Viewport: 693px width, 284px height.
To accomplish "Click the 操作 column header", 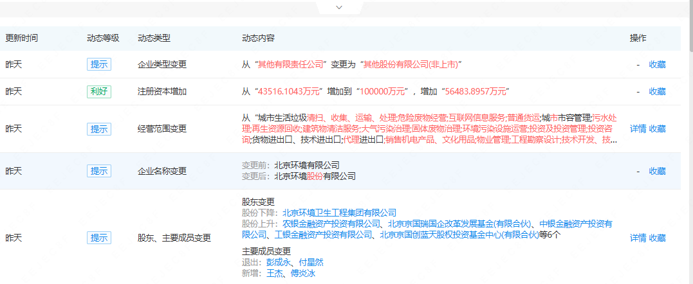I will (638, 39).
